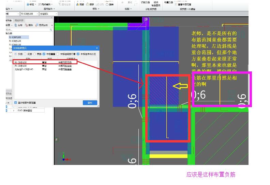Toggle the 未标注钢筋信息 checkbox
Viewport: 270px width, 185px height.
click(58, 54)
